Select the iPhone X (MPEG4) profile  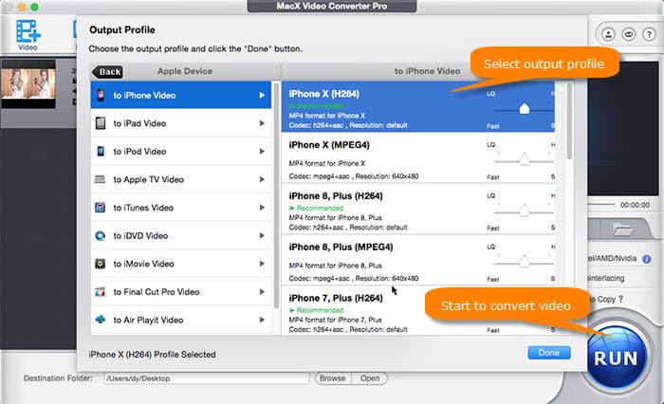[418, 157]
